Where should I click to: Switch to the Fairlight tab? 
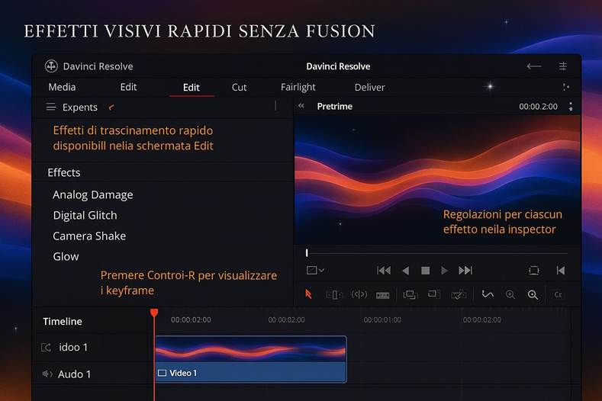[298, 88]
